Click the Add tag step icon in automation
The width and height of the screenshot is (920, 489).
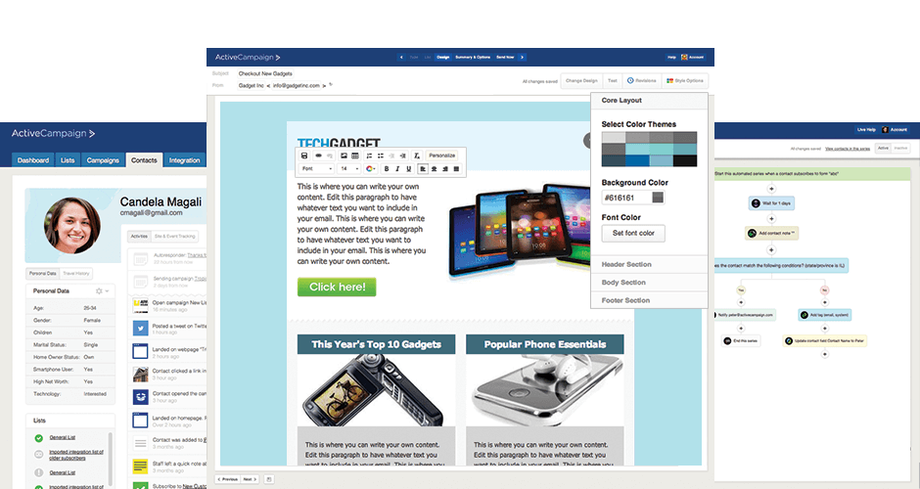pos(805,315)
